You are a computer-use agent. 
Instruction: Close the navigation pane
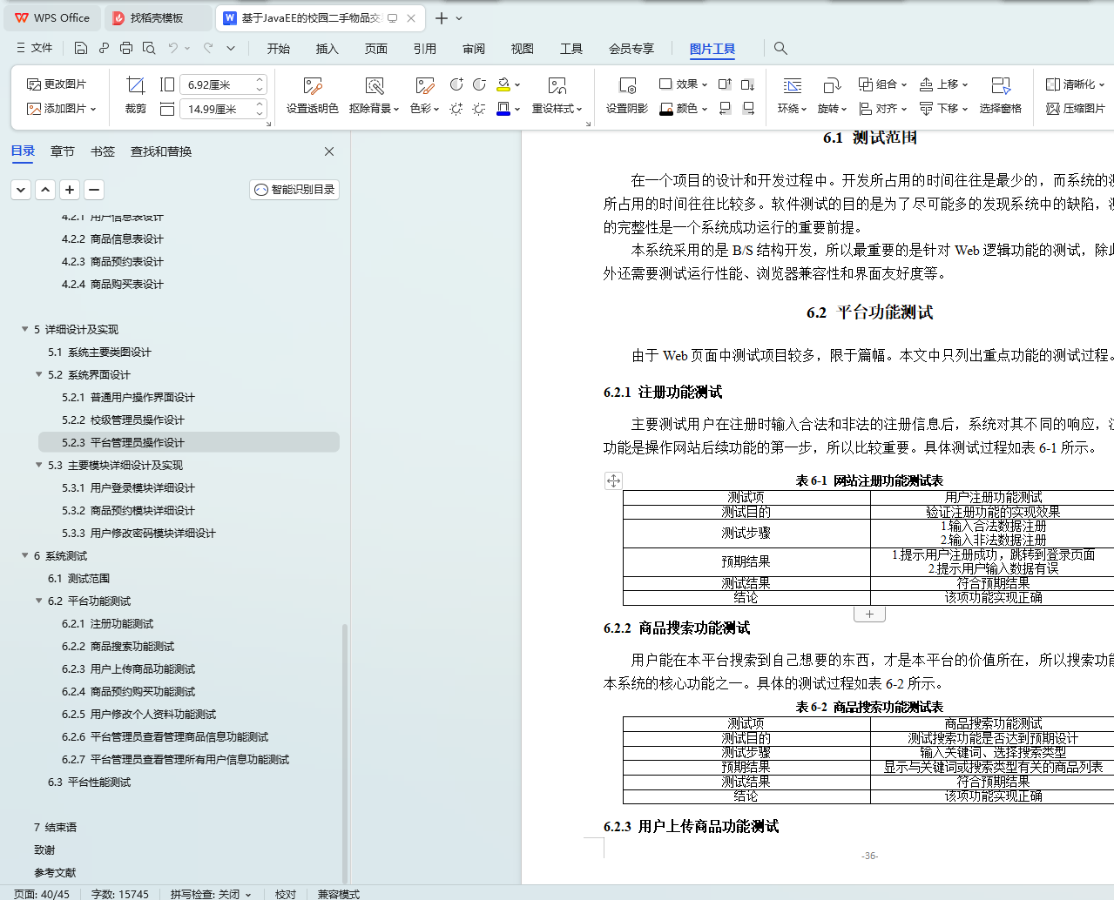click(x=329, y=151)
